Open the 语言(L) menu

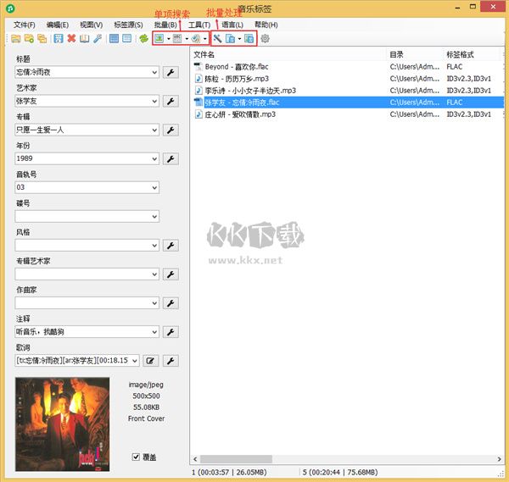[232, 25]
